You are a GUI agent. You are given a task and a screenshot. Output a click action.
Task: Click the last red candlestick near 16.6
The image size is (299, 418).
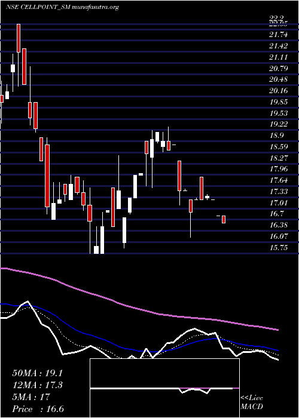point(224,219)
